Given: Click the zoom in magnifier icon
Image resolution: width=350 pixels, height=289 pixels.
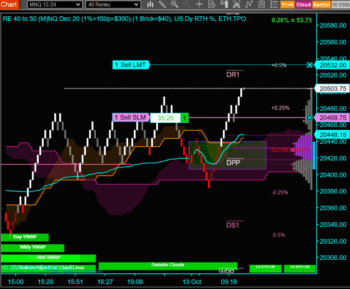Looking at the screenshot, I should click(174, 4).
